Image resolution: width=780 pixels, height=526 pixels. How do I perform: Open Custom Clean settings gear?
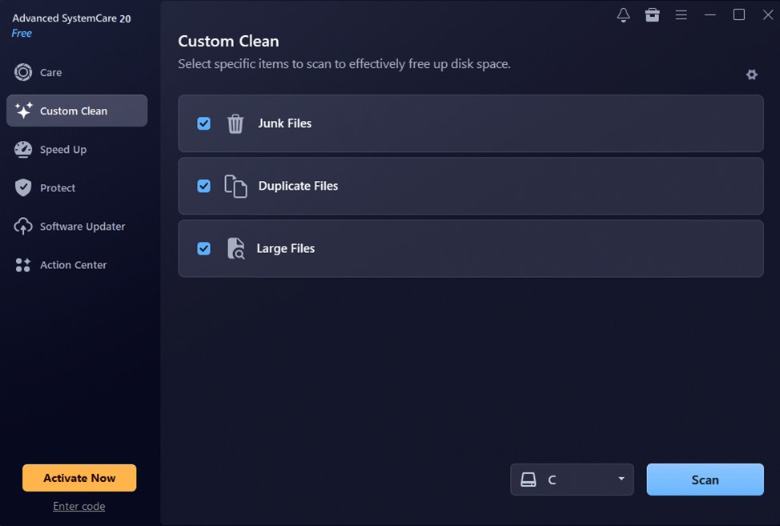pos(752,74)
